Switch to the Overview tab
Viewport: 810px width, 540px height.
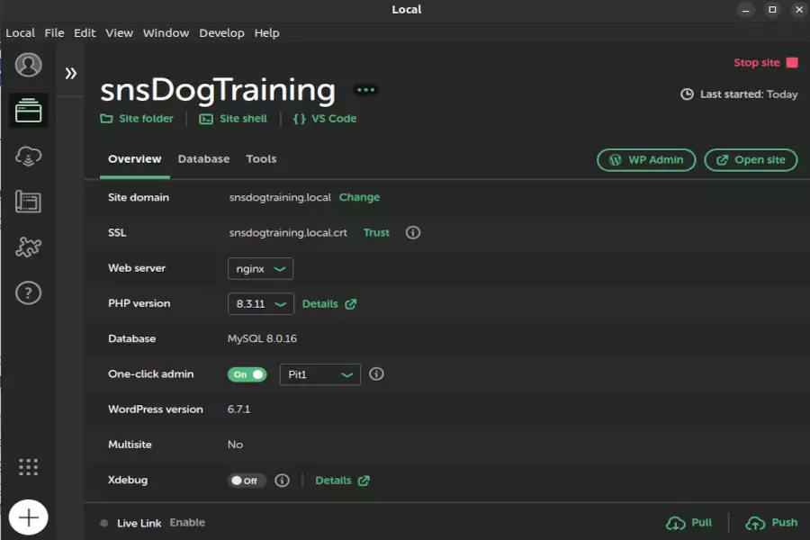coord(134,159)
